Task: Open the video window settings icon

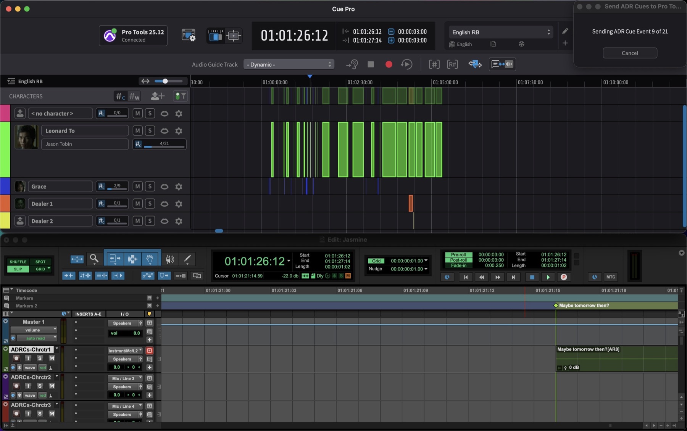Action: pyautogui.click(x=188, y=35)
